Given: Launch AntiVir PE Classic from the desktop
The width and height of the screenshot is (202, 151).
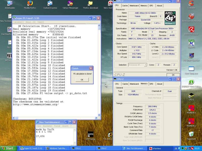Looking at the screenshot, I should click(191, 31).
